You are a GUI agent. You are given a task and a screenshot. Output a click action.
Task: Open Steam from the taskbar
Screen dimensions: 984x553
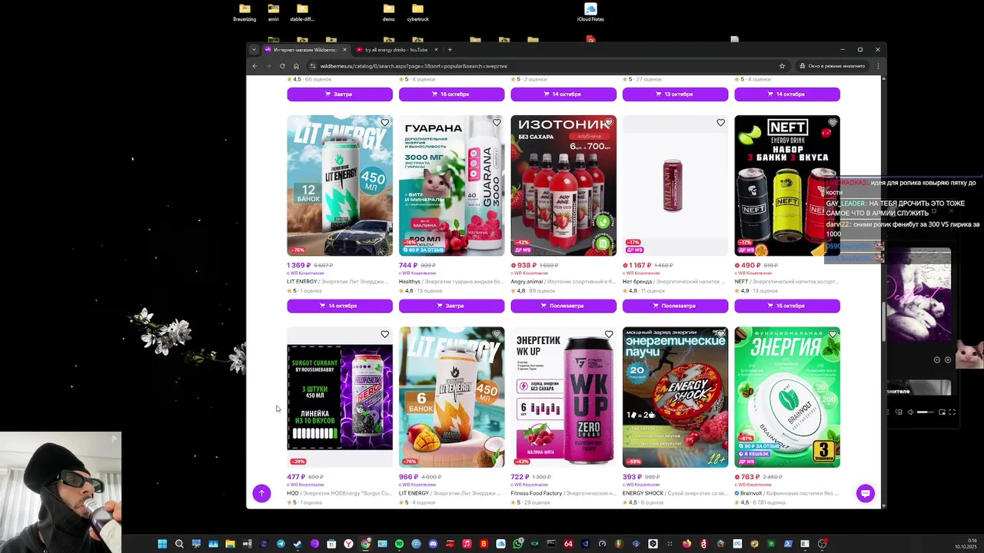[x=298, y=544]
